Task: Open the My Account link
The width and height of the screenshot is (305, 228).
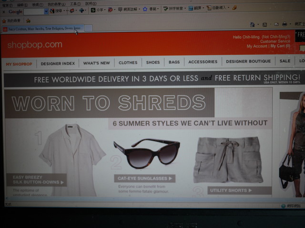Action: click(x=257, y=46)
